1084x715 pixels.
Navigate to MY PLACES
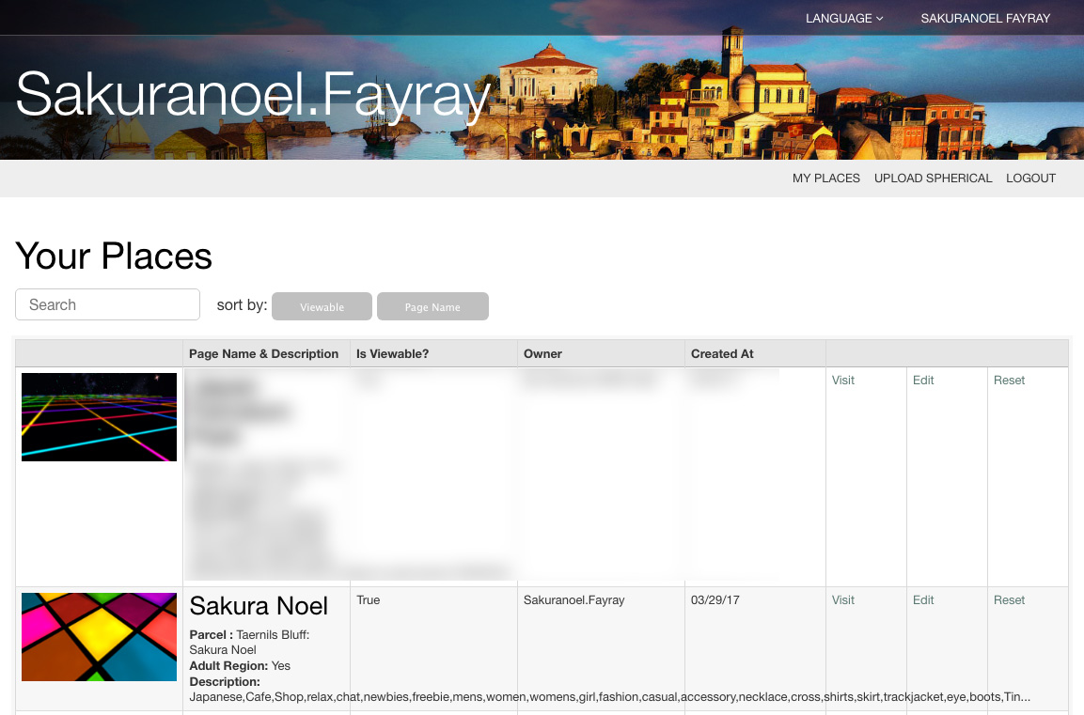[825, 179]
